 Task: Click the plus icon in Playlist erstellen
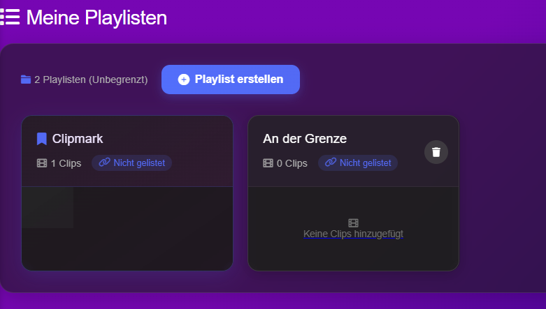click(x=184, y=80)
